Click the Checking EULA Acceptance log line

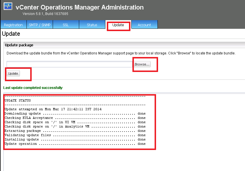(x=75, y=118)
